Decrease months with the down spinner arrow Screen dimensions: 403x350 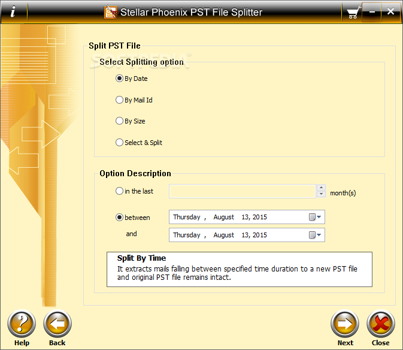coord(321,194)
